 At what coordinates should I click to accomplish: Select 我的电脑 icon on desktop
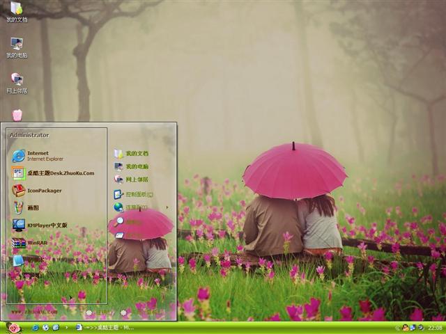(17, 47)
